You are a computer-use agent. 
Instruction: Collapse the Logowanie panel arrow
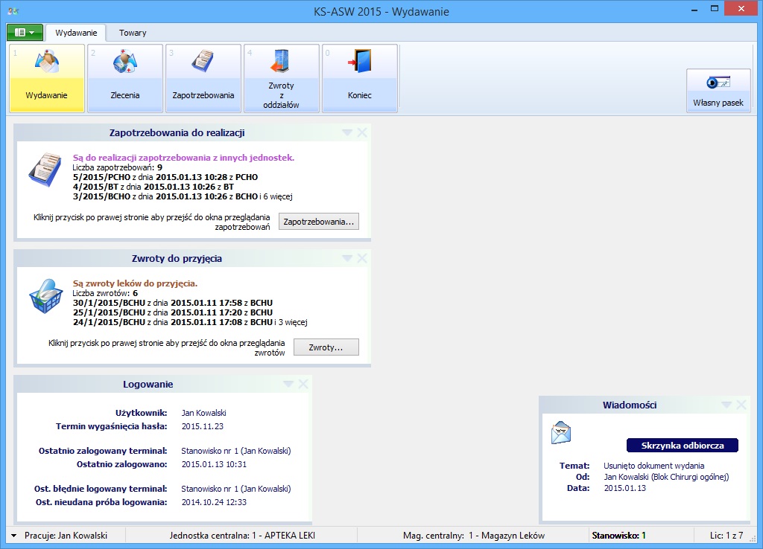pyautogui.click(x=288, y=384)
